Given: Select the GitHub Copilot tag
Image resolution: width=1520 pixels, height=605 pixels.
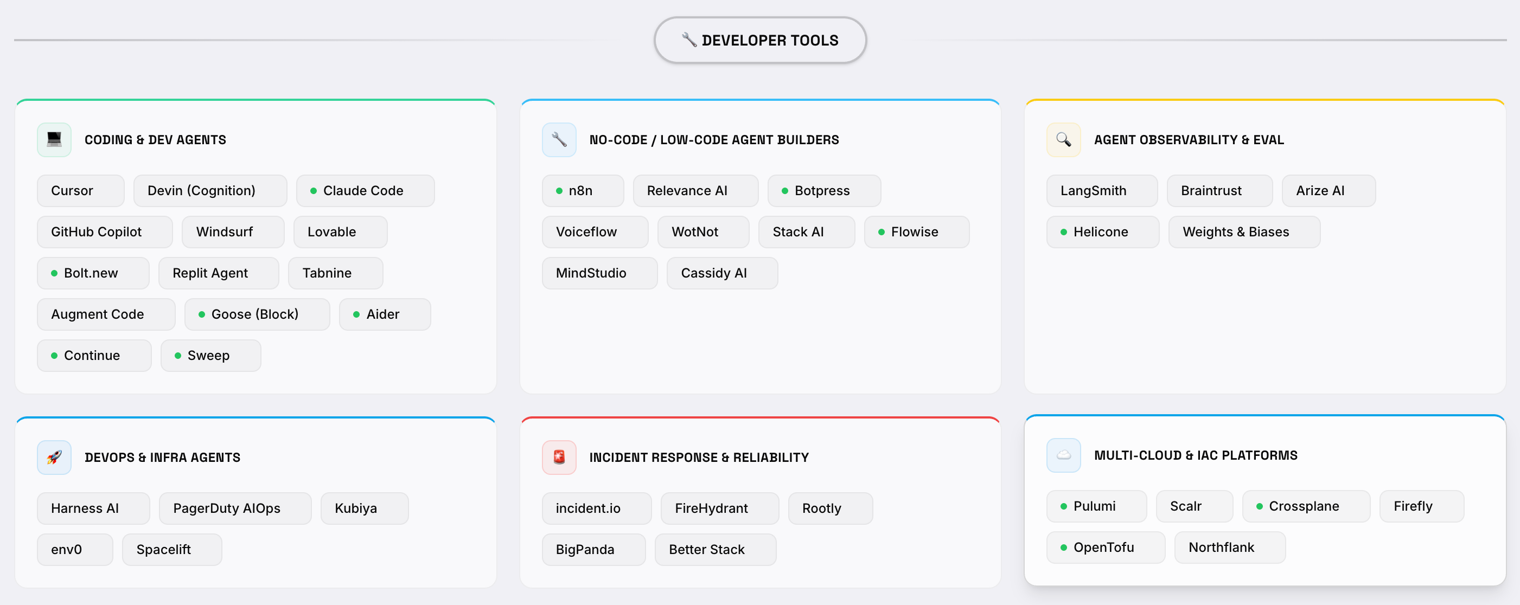Looking at the screenshot, I should click(x=105, y=231).
